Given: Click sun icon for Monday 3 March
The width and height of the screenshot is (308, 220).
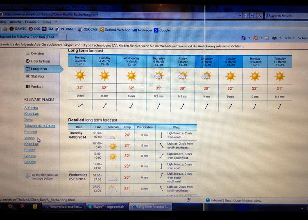Looking at the screenshot, I should coord(80,76).
